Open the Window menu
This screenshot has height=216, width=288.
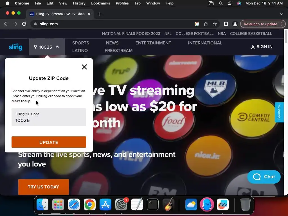click(x=153, y=3)
